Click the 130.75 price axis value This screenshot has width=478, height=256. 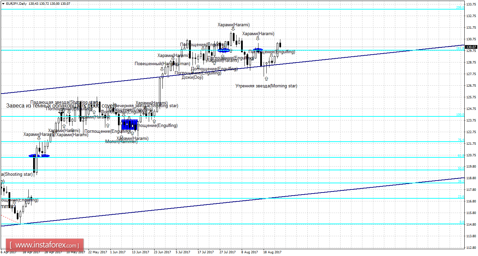point(471,39)
